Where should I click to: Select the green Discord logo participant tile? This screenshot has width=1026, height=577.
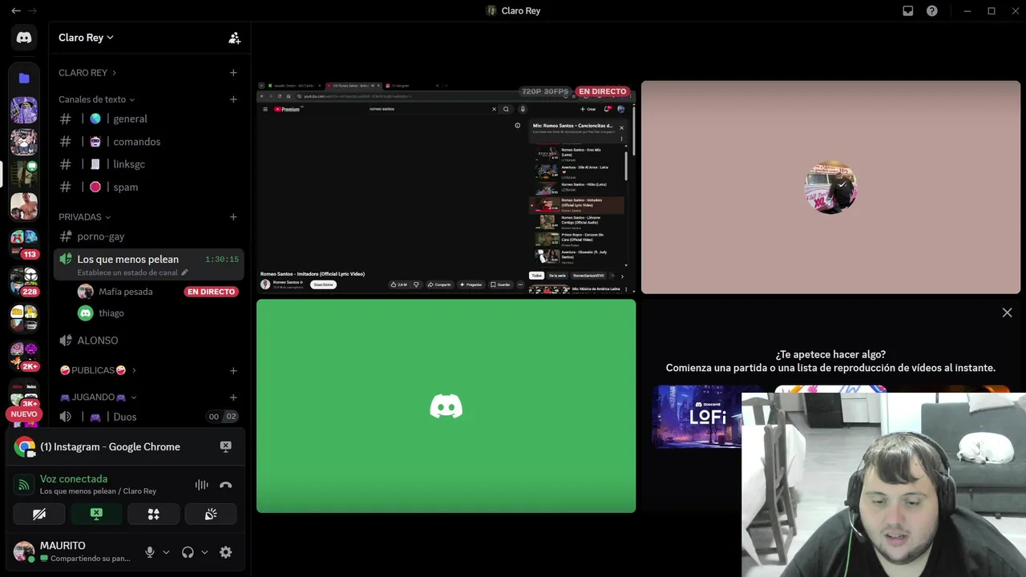pyautogui.click(x=446, y=406)
